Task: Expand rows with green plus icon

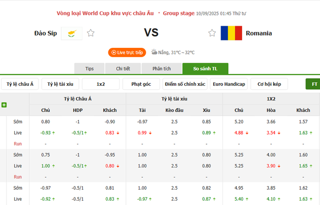Action: tap(4, 105)
